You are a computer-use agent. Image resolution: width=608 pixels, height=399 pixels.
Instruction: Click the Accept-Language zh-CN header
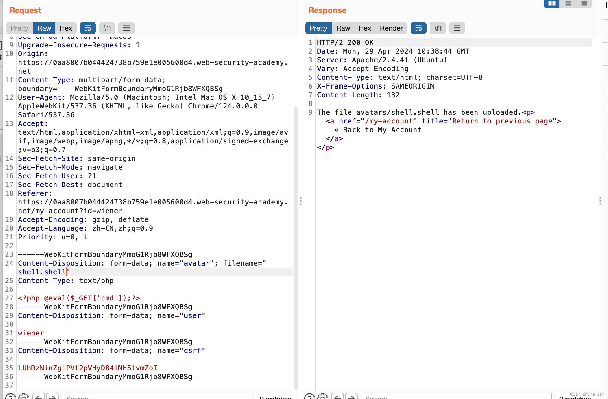coord(85,228)
